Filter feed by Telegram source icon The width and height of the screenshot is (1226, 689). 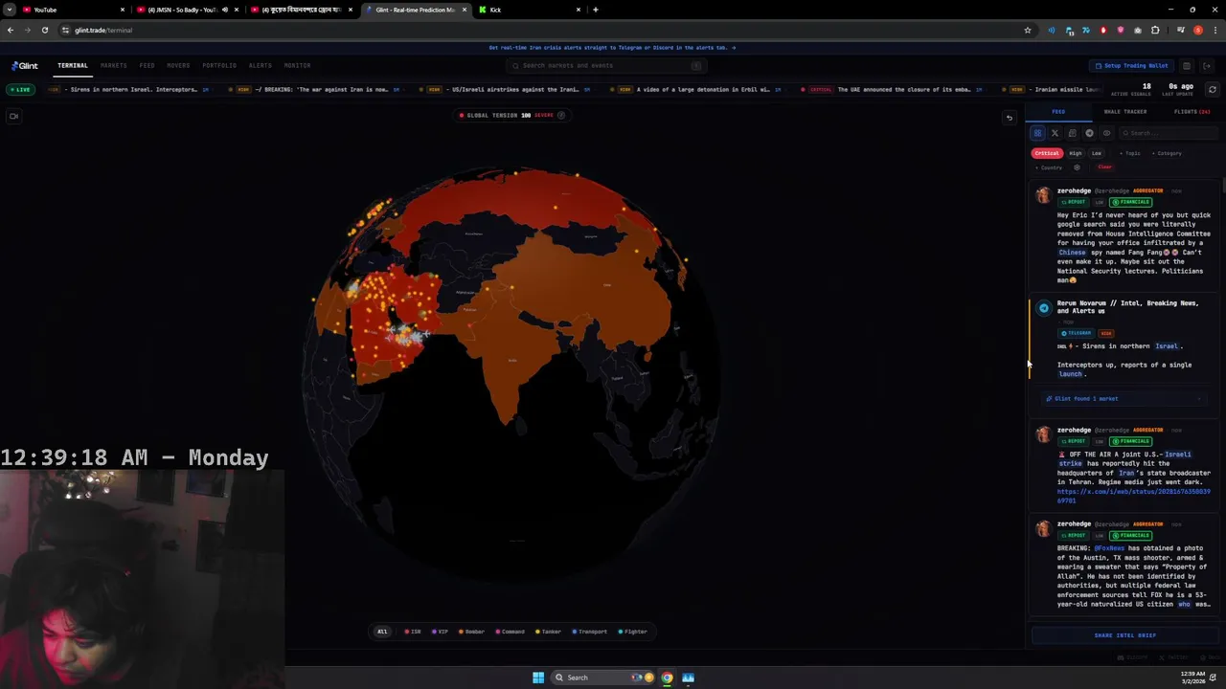(x=1089, y=133)
